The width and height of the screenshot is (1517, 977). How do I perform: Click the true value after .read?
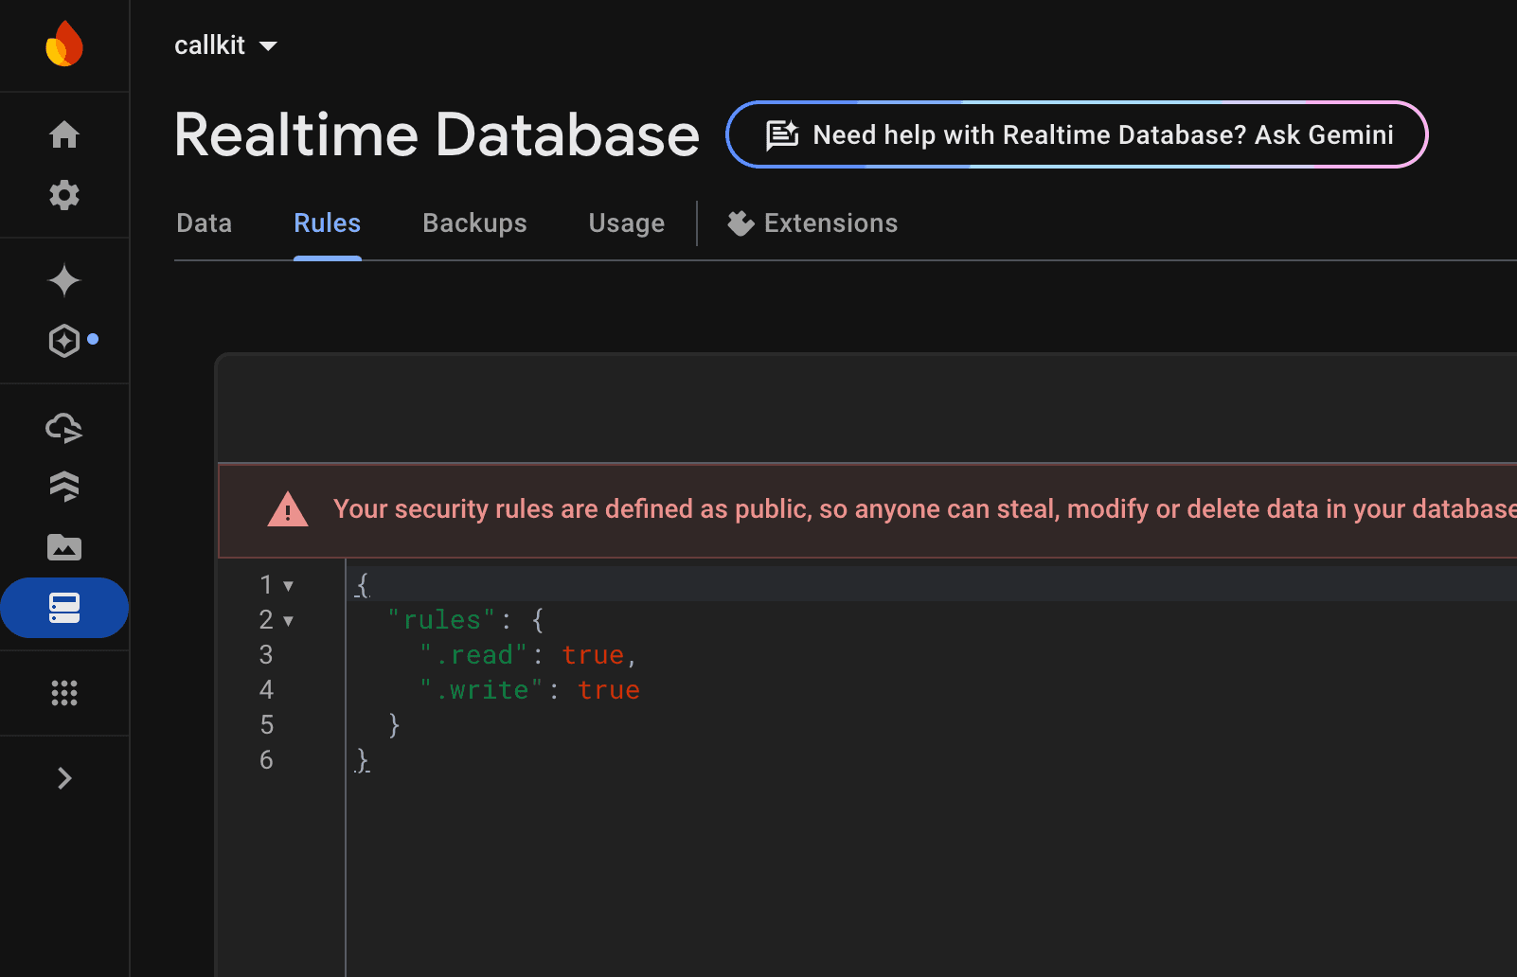pyautogui.click(x=593, y=655)
